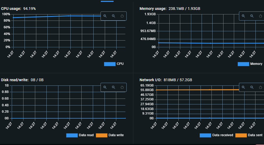The width and height of the screenshot is (264, 145).
Task: Toggle the CPU series in the legend
Action: (114, 64)
